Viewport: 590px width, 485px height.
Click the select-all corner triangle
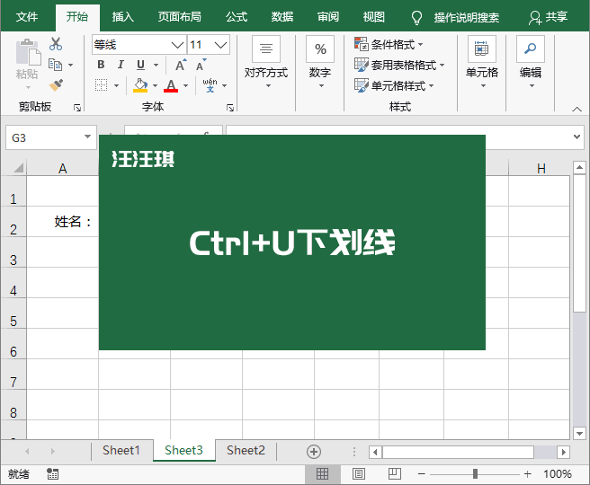18,167
